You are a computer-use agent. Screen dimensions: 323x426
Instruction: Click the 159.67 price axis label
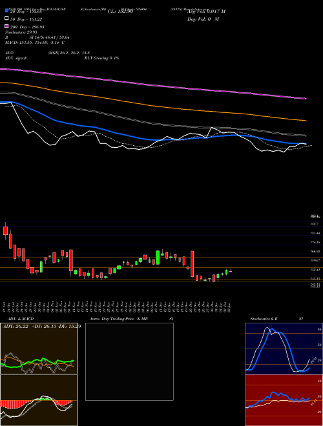315,260
